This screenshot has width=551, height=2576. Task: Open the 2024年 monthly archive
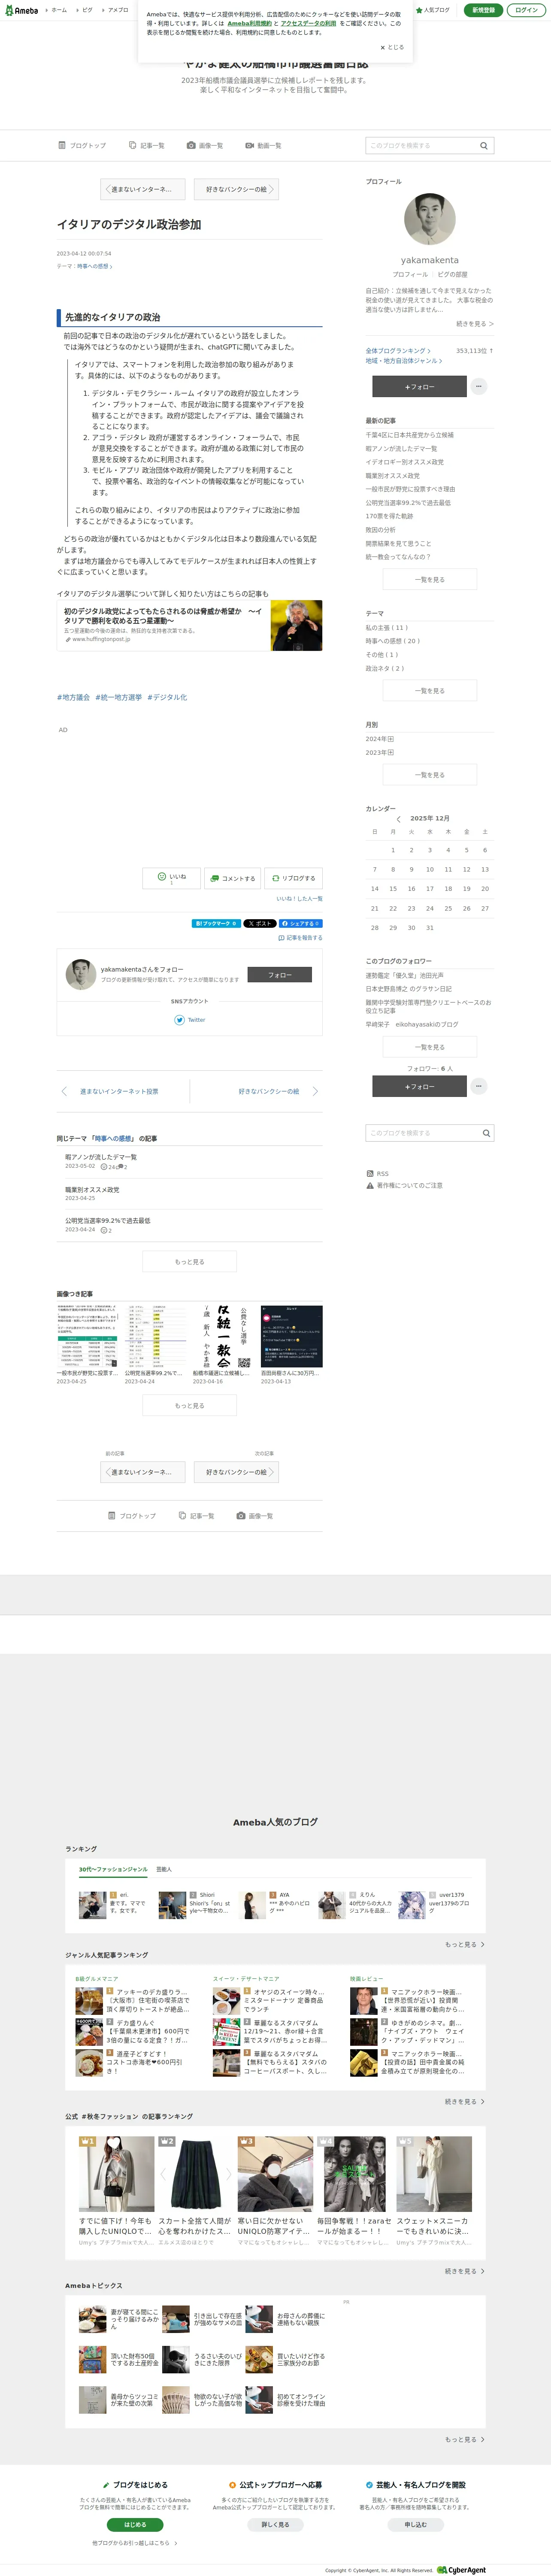380,739
